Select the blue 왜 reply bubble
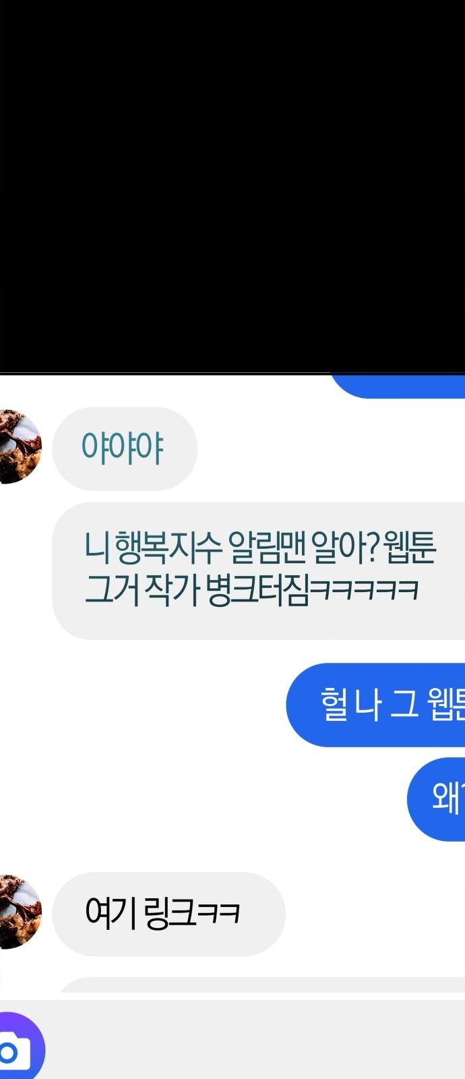Image resolution: width=465 pixels, height=1079 pixels. (x=436, y=799)
